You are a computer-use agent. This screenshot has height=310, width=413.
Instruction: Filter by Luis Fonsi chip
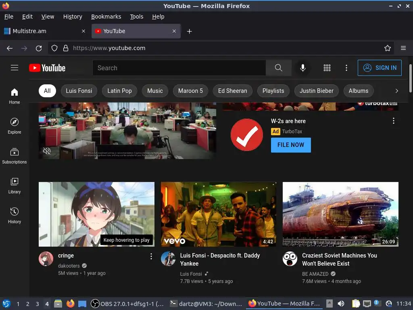point(79,91)
